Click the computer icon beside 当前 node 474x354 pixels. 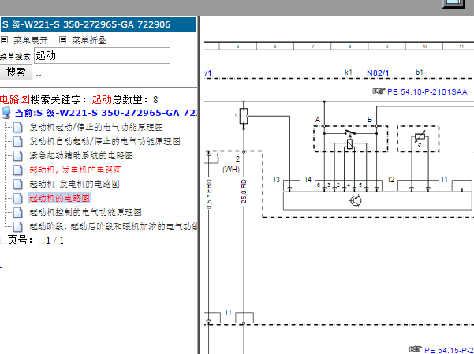[6, 113]
